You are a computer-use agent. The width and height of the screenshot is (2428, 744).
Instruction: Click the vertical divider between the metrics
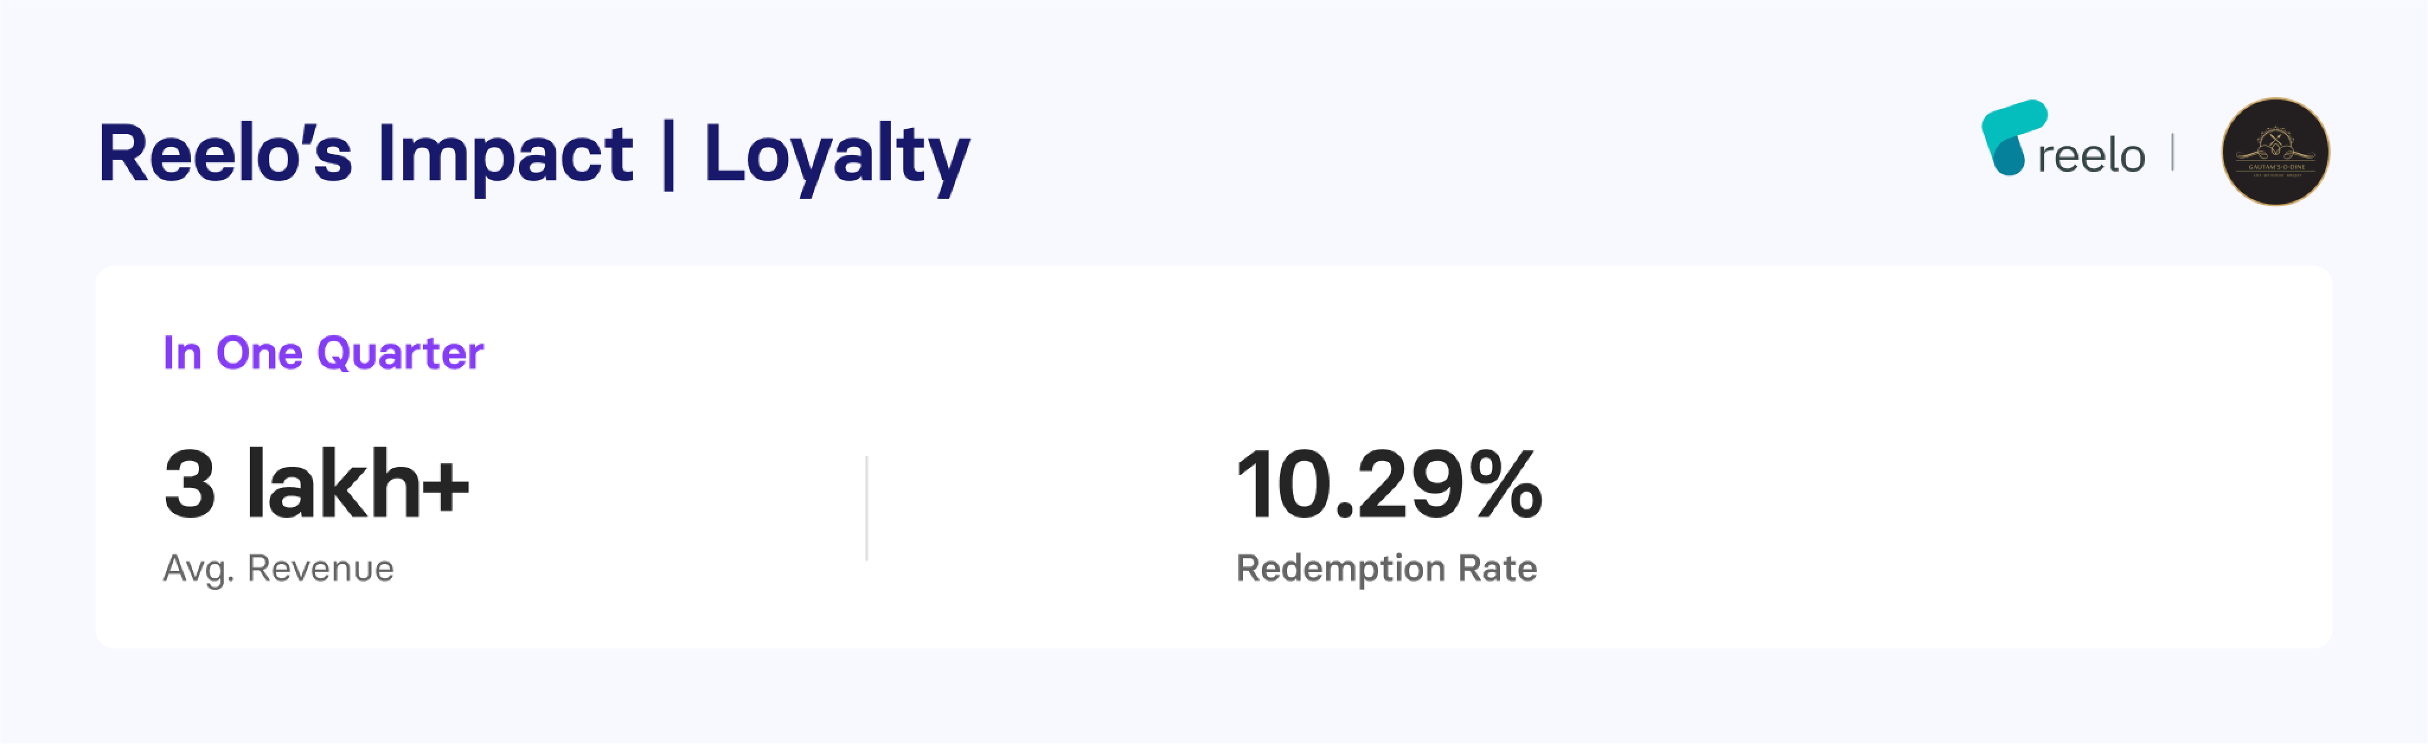click(x=866, y=509)
